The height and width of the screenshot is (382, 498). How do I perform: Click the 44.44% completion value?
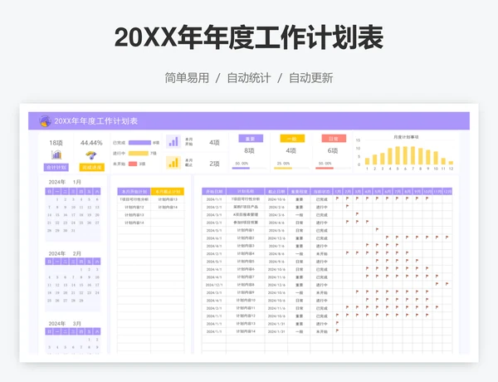coord(91,143)
